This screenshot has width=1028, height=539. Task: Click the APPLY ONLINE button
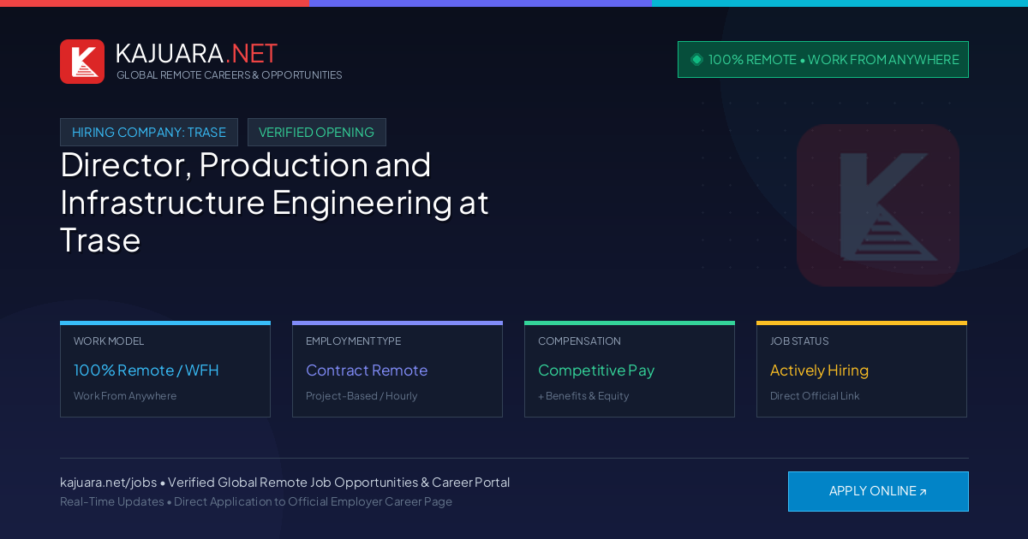(878, 491)
